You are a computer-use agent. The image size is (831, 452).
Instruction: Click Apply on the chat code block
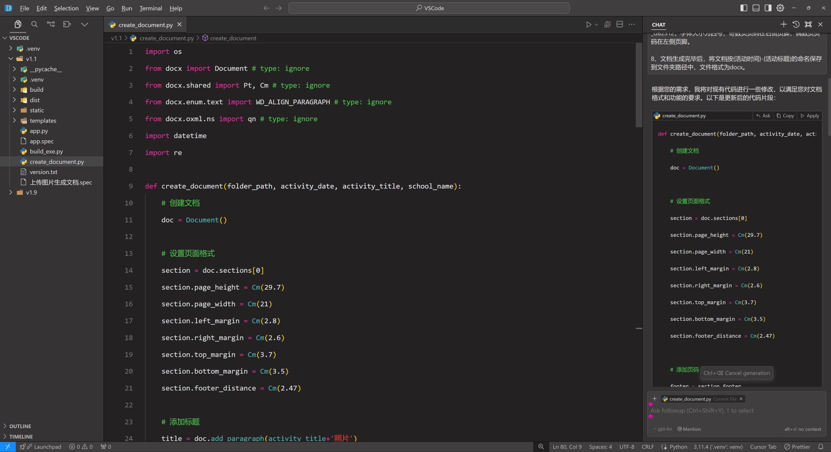pyautogui.click(x=810, y=116)
